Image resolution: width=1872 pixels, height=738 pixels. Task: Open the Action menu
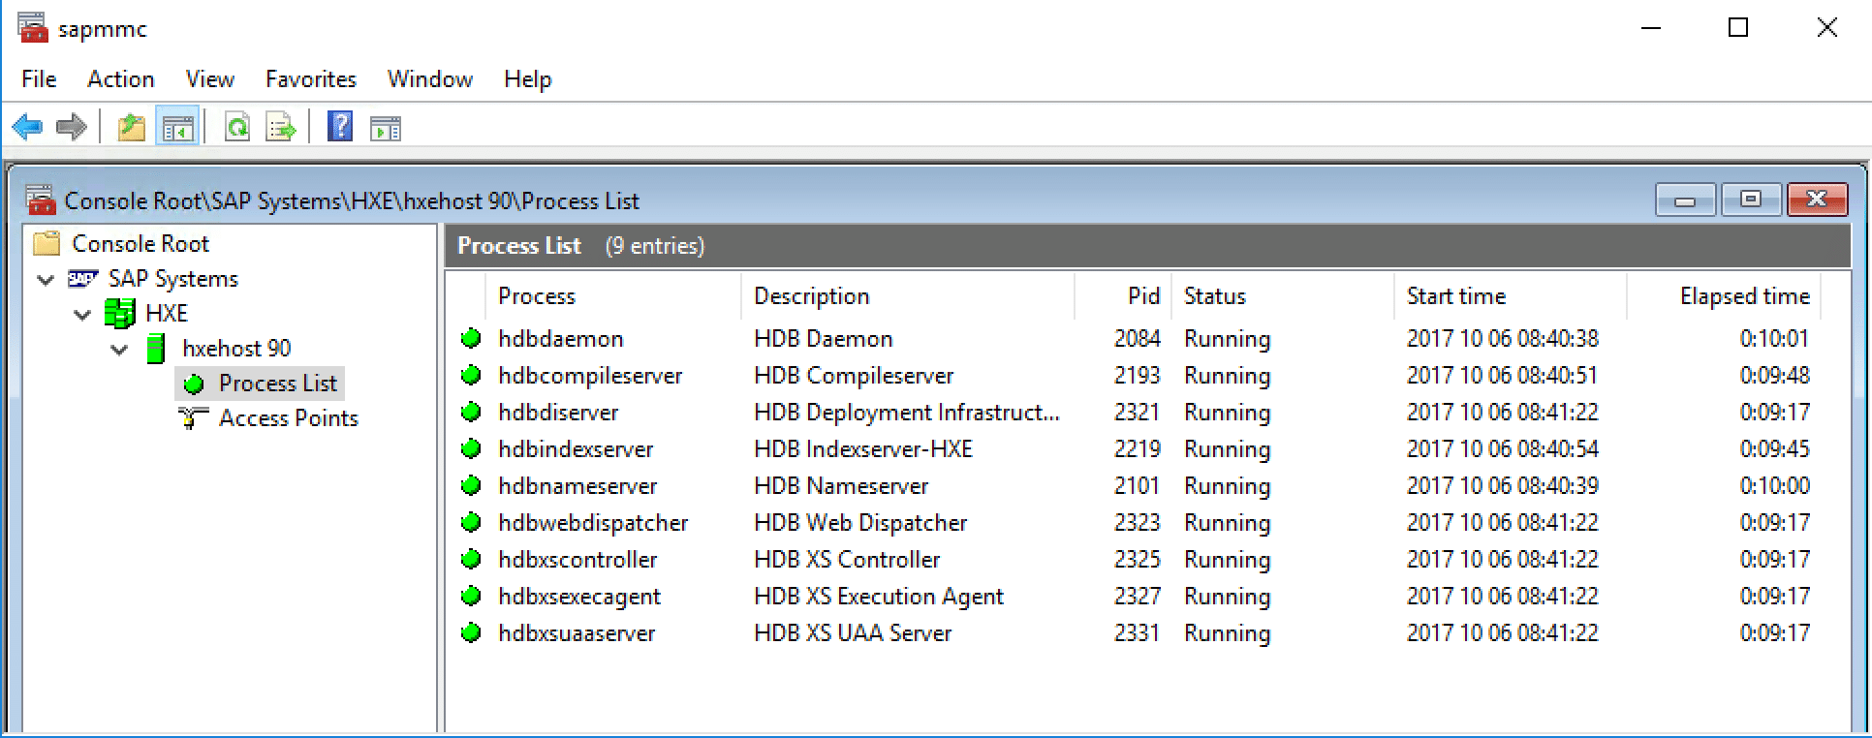click(120, 79)
